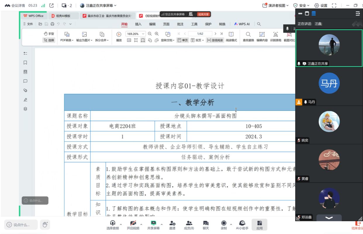Image resolution: width=363 pixels, height=234 pixels.
Task: Click the zoom out magnifier icon
Action: 150,34
